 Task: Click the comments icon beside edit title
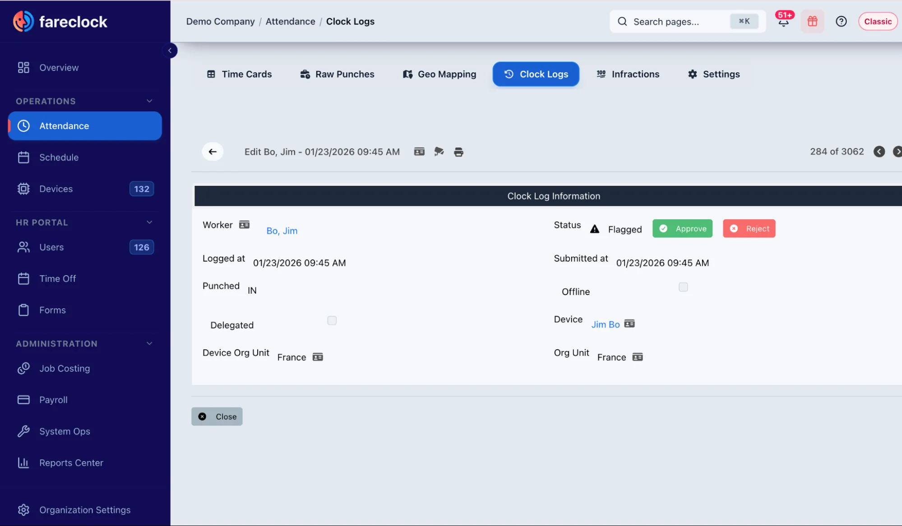[x=439, y=152]
